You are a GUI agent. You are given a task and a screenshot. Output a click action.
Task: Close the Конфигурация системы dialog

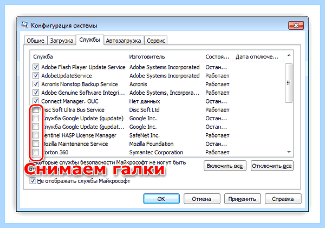coord(296,25)
